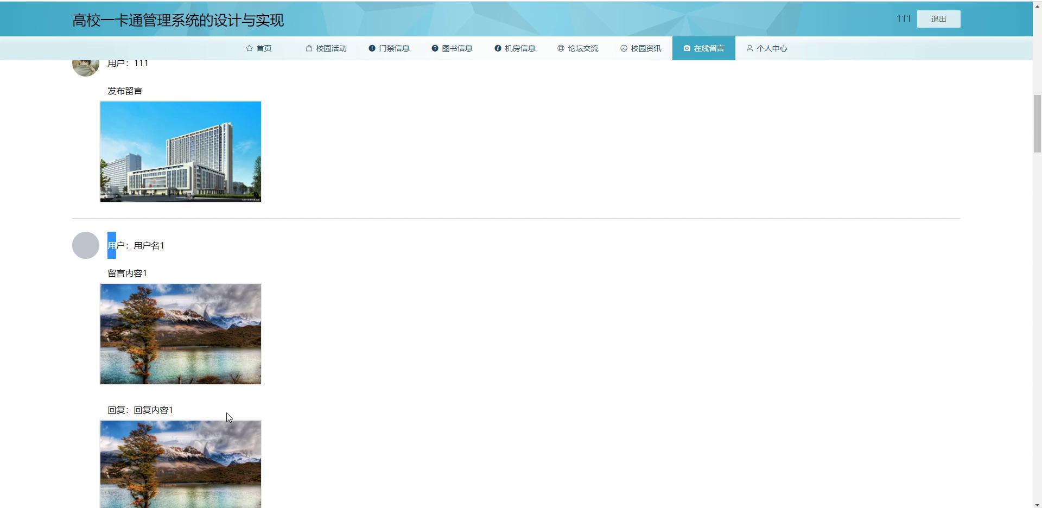Click the 留言内容1 message text
This screenshot has width=1042, height=508.
[x=127, y=273]
